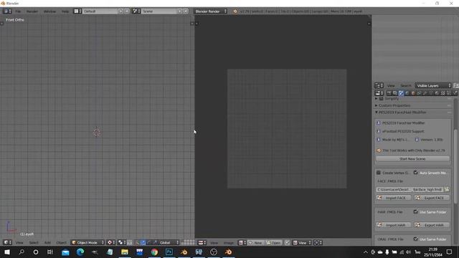This screenshot has height=258, width=459.
Task: Click the New image button
Action: [255, 242]
